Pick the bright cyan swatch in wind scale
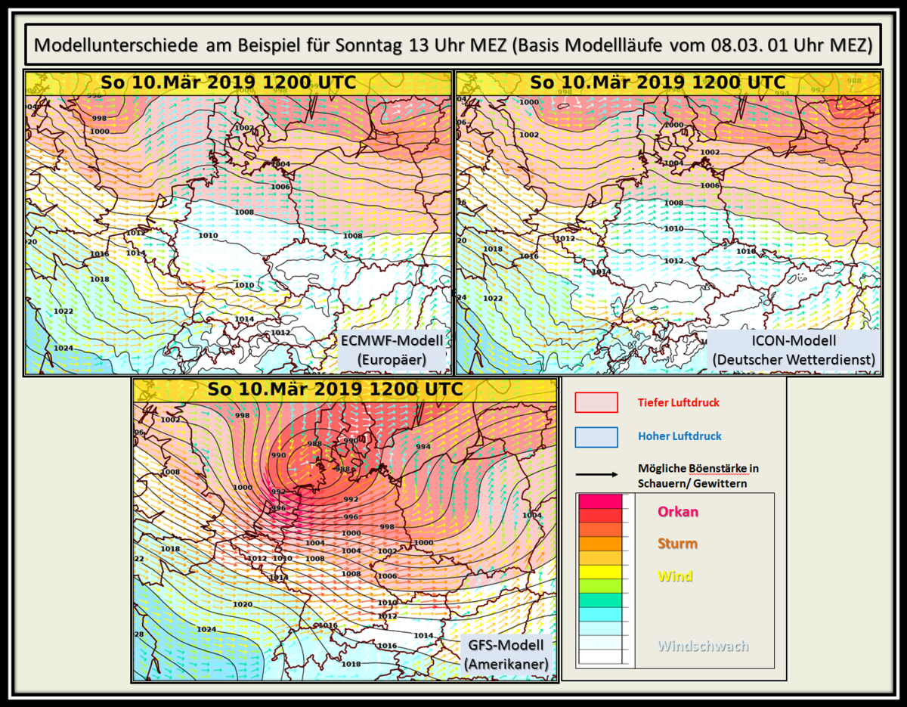Viewport: 907px width, 707px height. [x=599, y=615]
